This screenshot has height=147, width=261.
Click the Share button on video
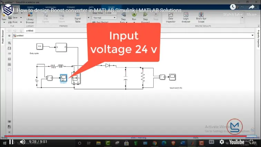coord(251,10)
